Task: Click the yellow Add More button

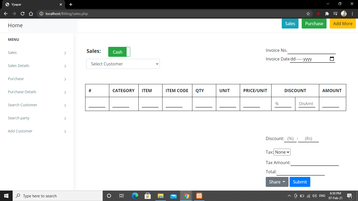Action: pos(343,24)
